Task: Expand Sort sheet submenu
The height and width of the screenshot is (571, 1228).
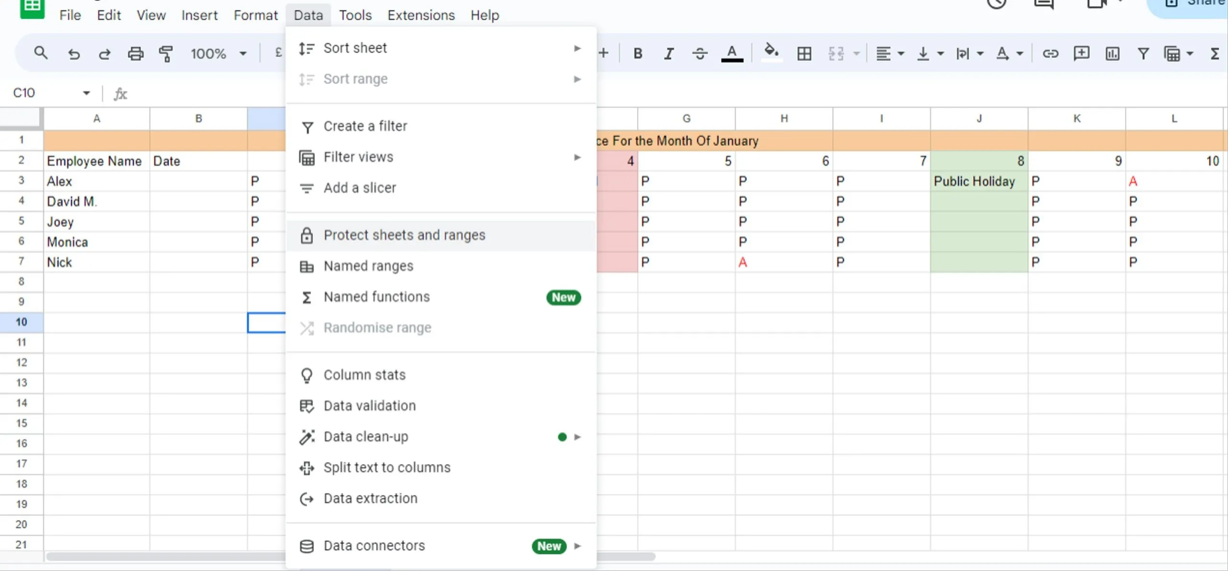Action: tap(441, 48)
